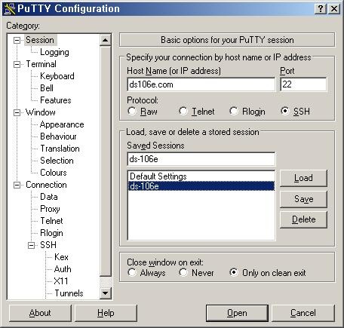Open Appearance settings
Image resolution: width=344 pixels, height=328 pixels.
[x=62, y=124]
